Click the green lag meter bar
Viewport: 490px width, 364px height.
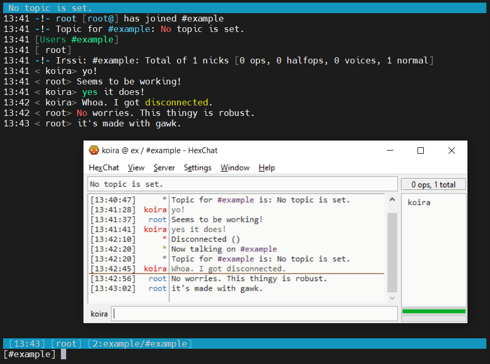tap(433, 312)
